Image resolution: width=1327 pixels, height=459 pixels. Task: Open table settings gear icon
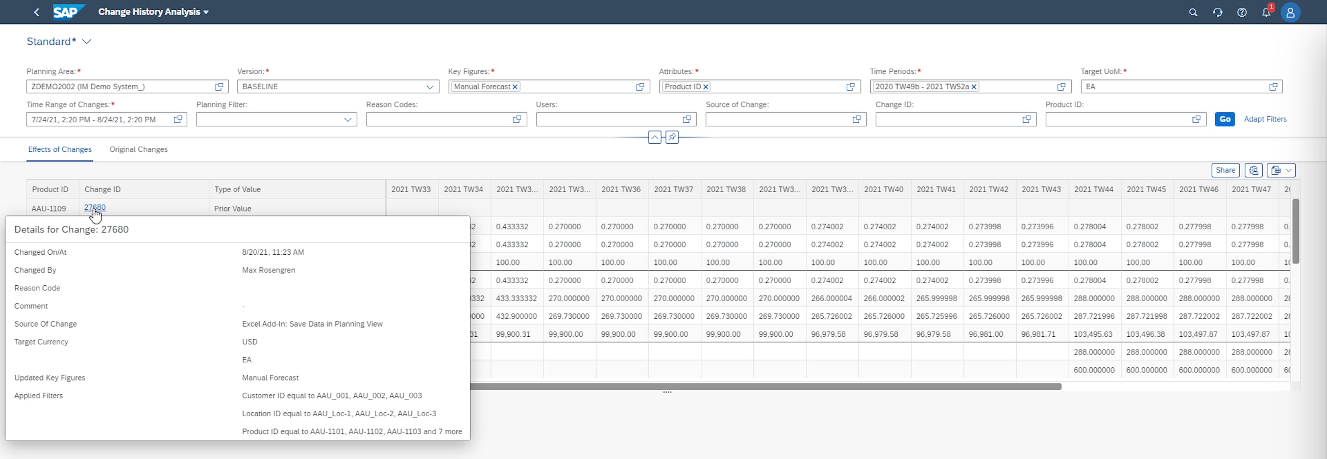click(1254, 170)
